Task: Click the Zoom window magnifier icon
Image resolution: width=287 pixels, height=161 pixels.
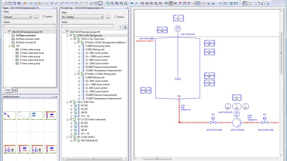Action: [112, 3]
